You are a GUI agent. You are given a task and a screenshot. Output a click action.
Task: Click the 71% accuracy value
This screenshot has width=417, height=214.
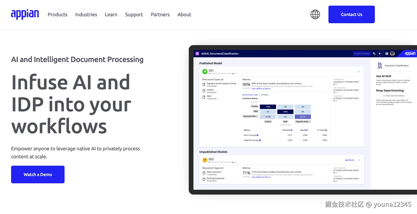[246, 173]
